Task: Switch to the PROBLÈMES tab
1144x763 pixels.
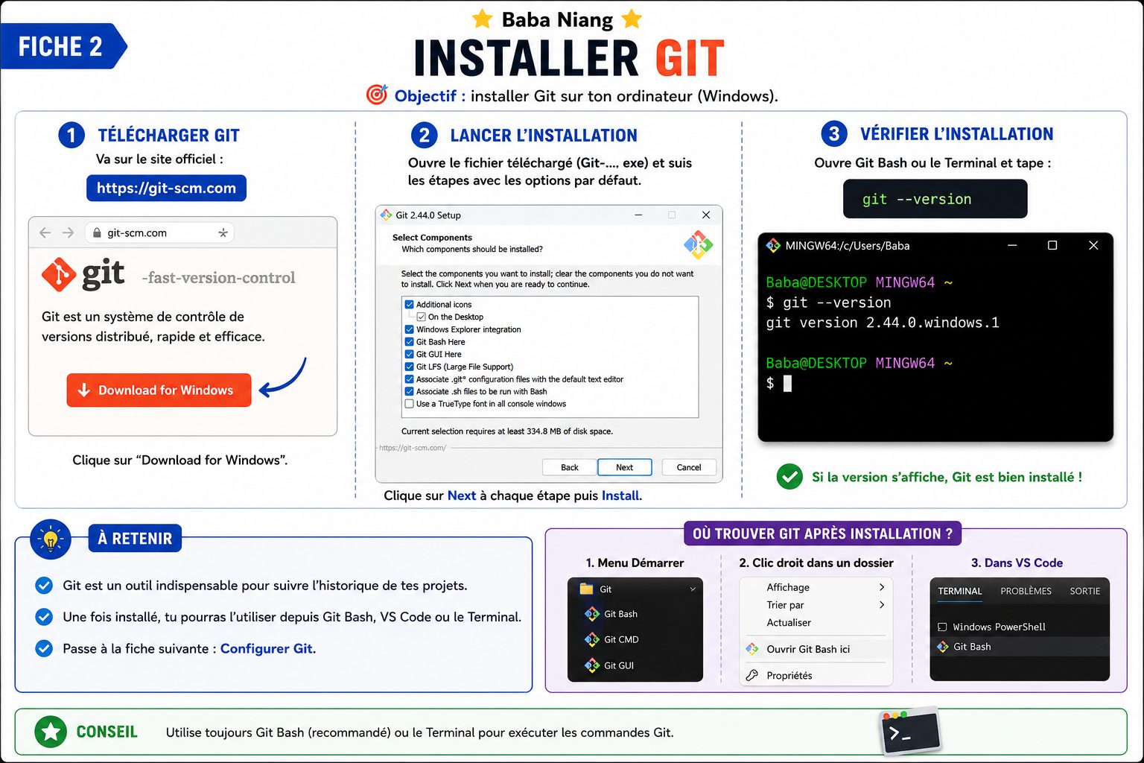Action: [1026, 591]
